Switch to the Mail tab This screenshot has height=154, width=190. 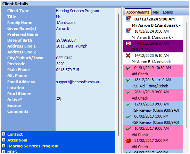pyautogui.click(x=156, y=12)
